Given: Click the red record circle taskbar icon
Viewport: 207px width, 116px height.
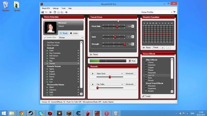Looking at the screenshot, I should 50,113.
